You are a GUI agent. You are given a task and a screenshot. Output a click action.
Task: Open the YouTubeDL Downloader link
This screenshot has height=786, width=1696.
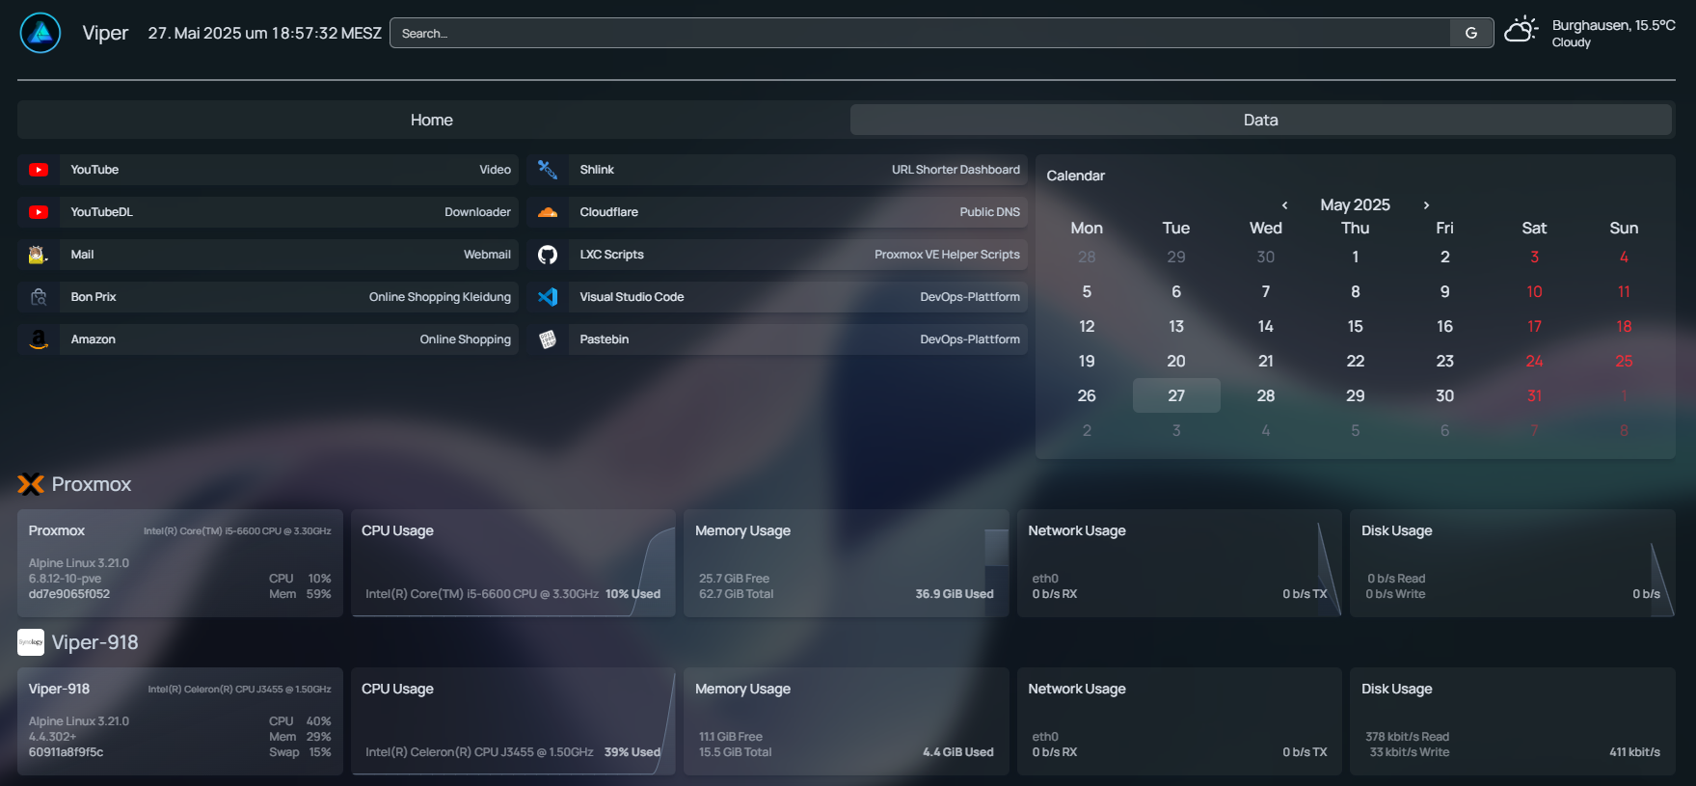(289, 212)
